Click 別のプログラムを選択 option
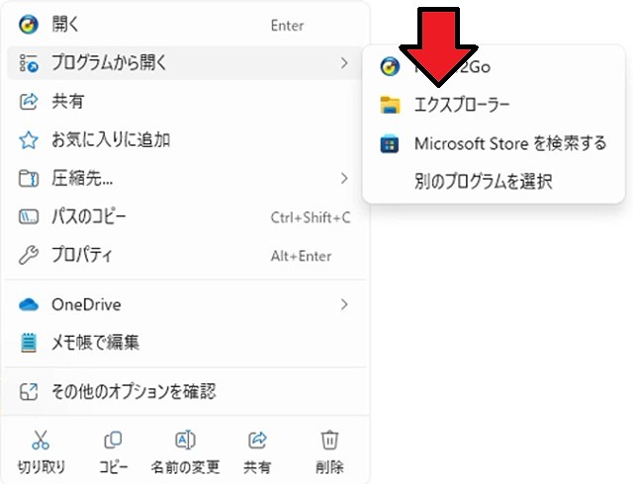 coord(483,181)
